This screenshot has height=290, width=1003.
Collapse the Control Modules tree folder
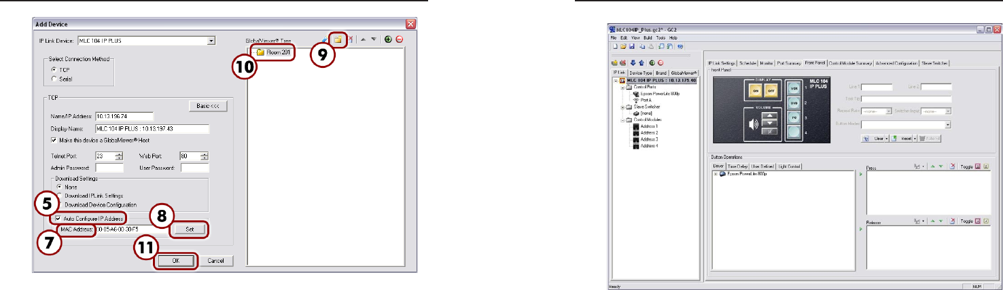622,120
